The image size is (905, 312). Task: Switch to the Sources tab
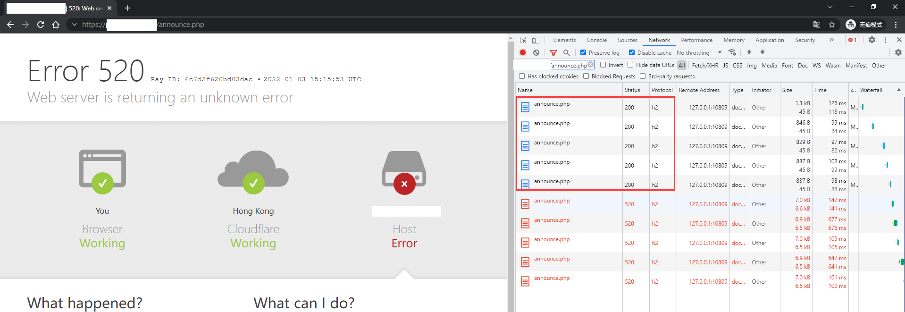pos(627,40)
